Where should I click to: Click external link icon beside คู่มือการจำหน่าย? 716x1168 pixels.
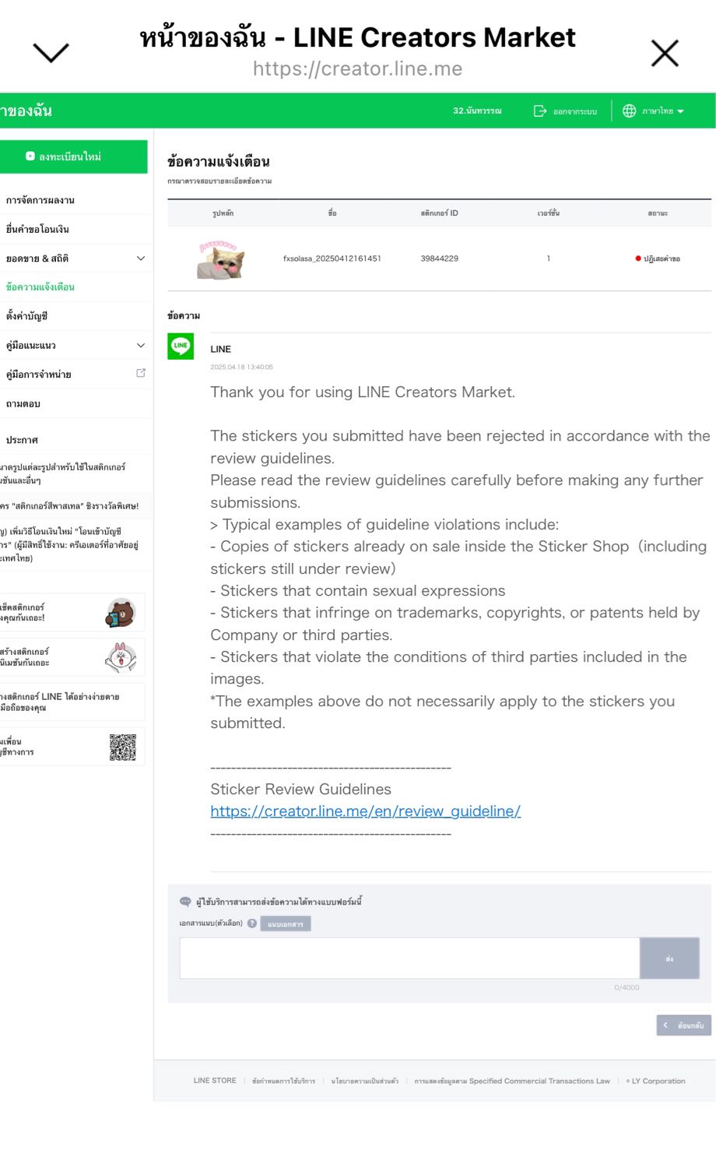click(x=141, y=373)
